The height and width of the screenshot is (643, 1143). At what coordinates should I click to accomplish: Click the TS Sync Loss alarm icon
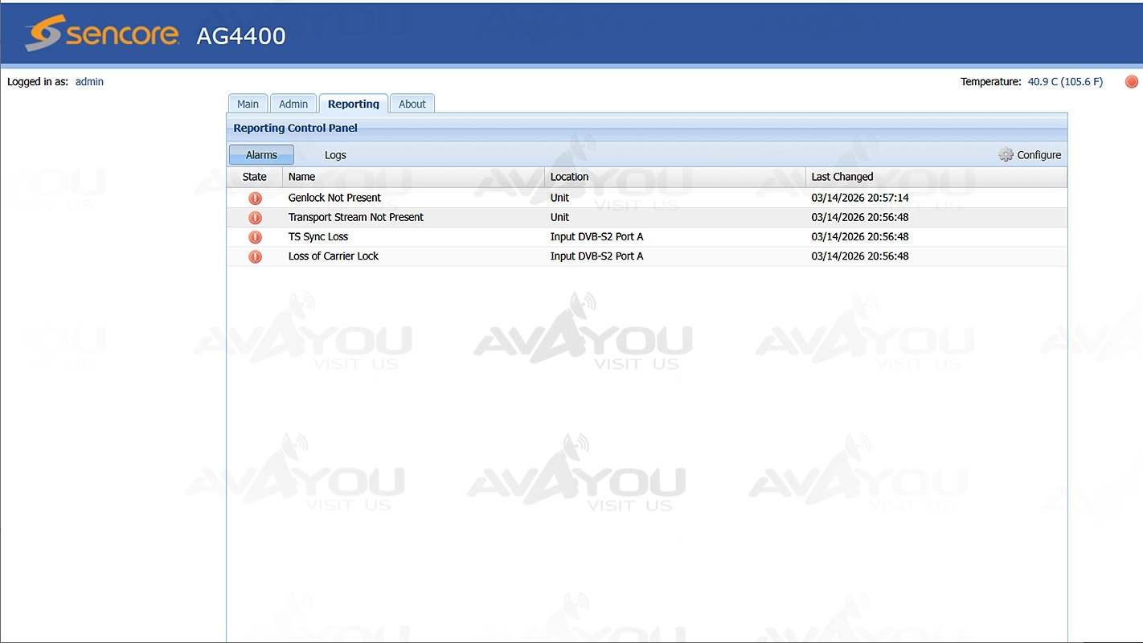pyautogui.click(x=255, y=237)
